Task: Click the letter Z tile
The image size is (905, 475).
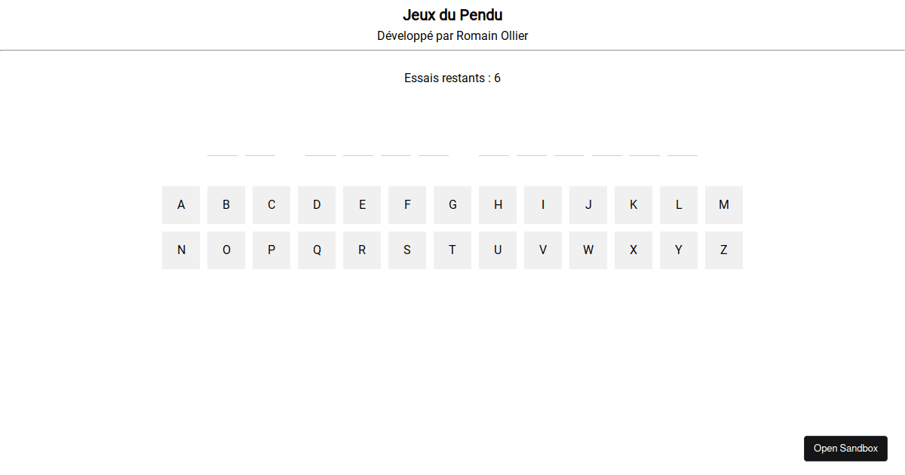Action: tap(724, 250)
